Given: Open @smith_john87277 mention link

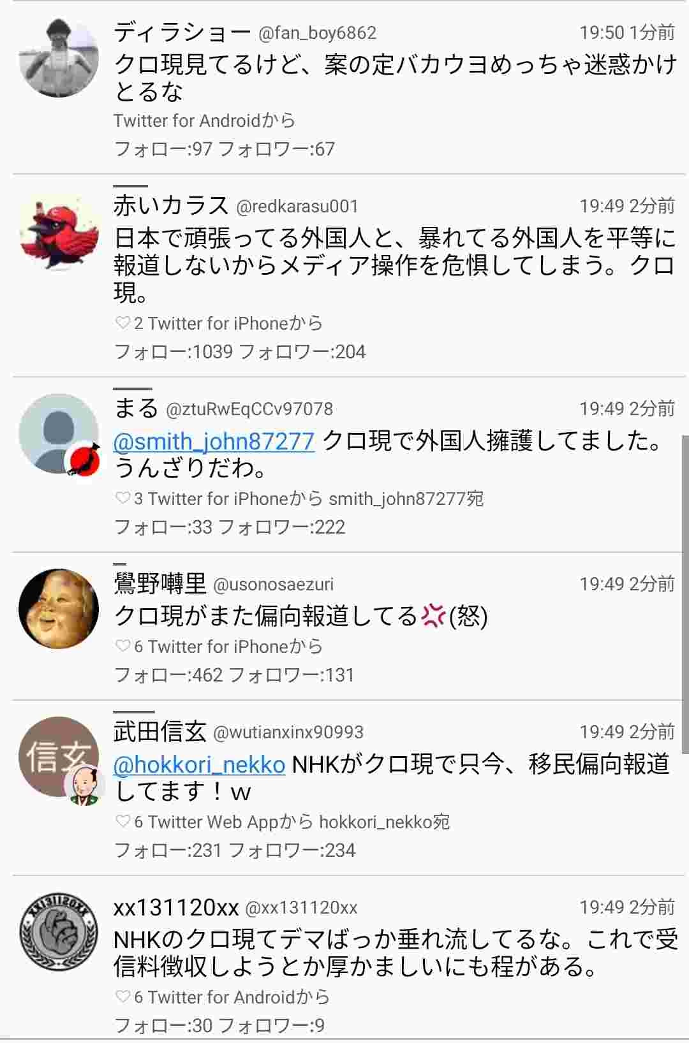Looking at the screenshot, I should pyautogui.click(x=214, y=441).
